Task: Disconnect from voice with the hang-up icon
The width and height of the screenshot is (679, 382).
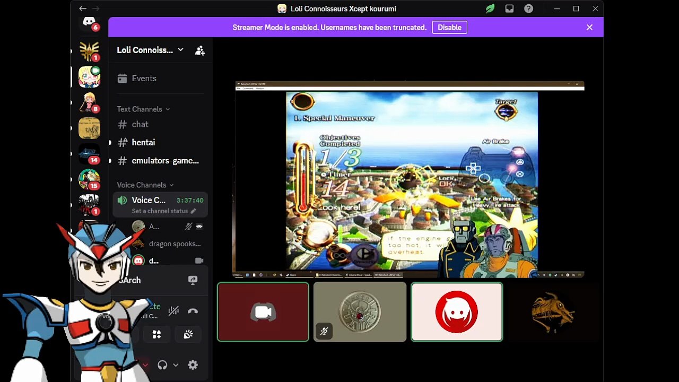Action: click(x=193, y=311)
